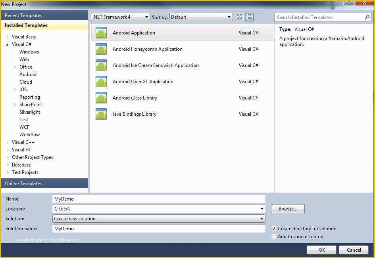Click the Solution name input field
Viewport: 375px width, 258px height.
pos(159,229)
